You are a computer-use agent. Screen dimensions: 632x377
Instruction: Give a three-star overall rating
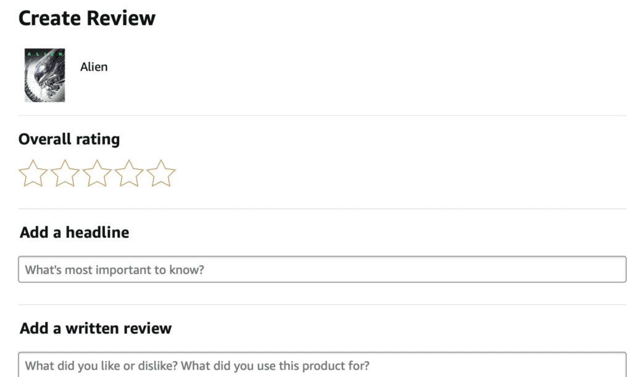(97, 173)
